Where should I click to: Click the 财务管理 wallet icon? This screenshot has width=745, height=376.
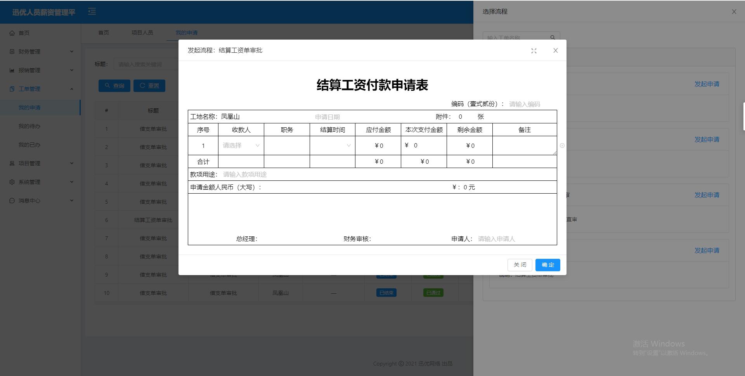(x=12, y=51)
